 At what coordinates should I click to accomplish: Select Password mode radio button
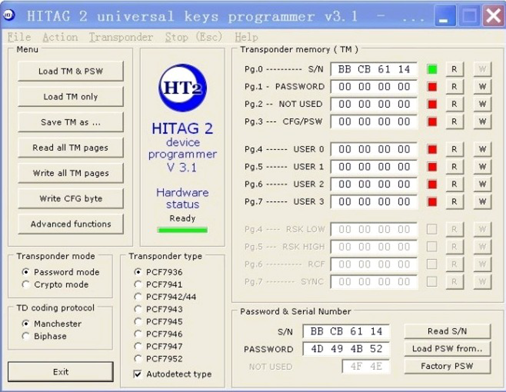[26, 272]
